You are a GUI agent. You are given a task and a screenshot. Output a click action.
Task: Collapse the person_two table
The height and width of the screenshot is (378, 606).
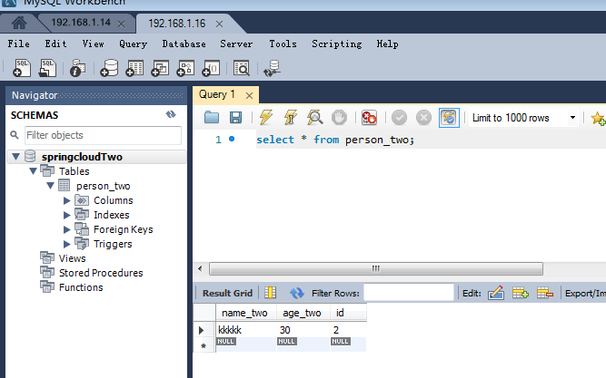click(50, 186)
